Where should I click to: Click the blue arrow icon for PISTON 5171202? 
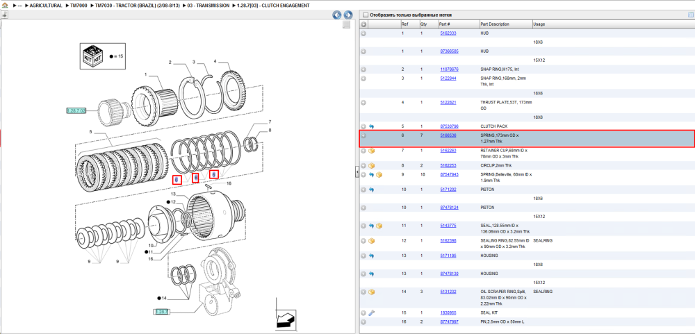click(371, 190)
